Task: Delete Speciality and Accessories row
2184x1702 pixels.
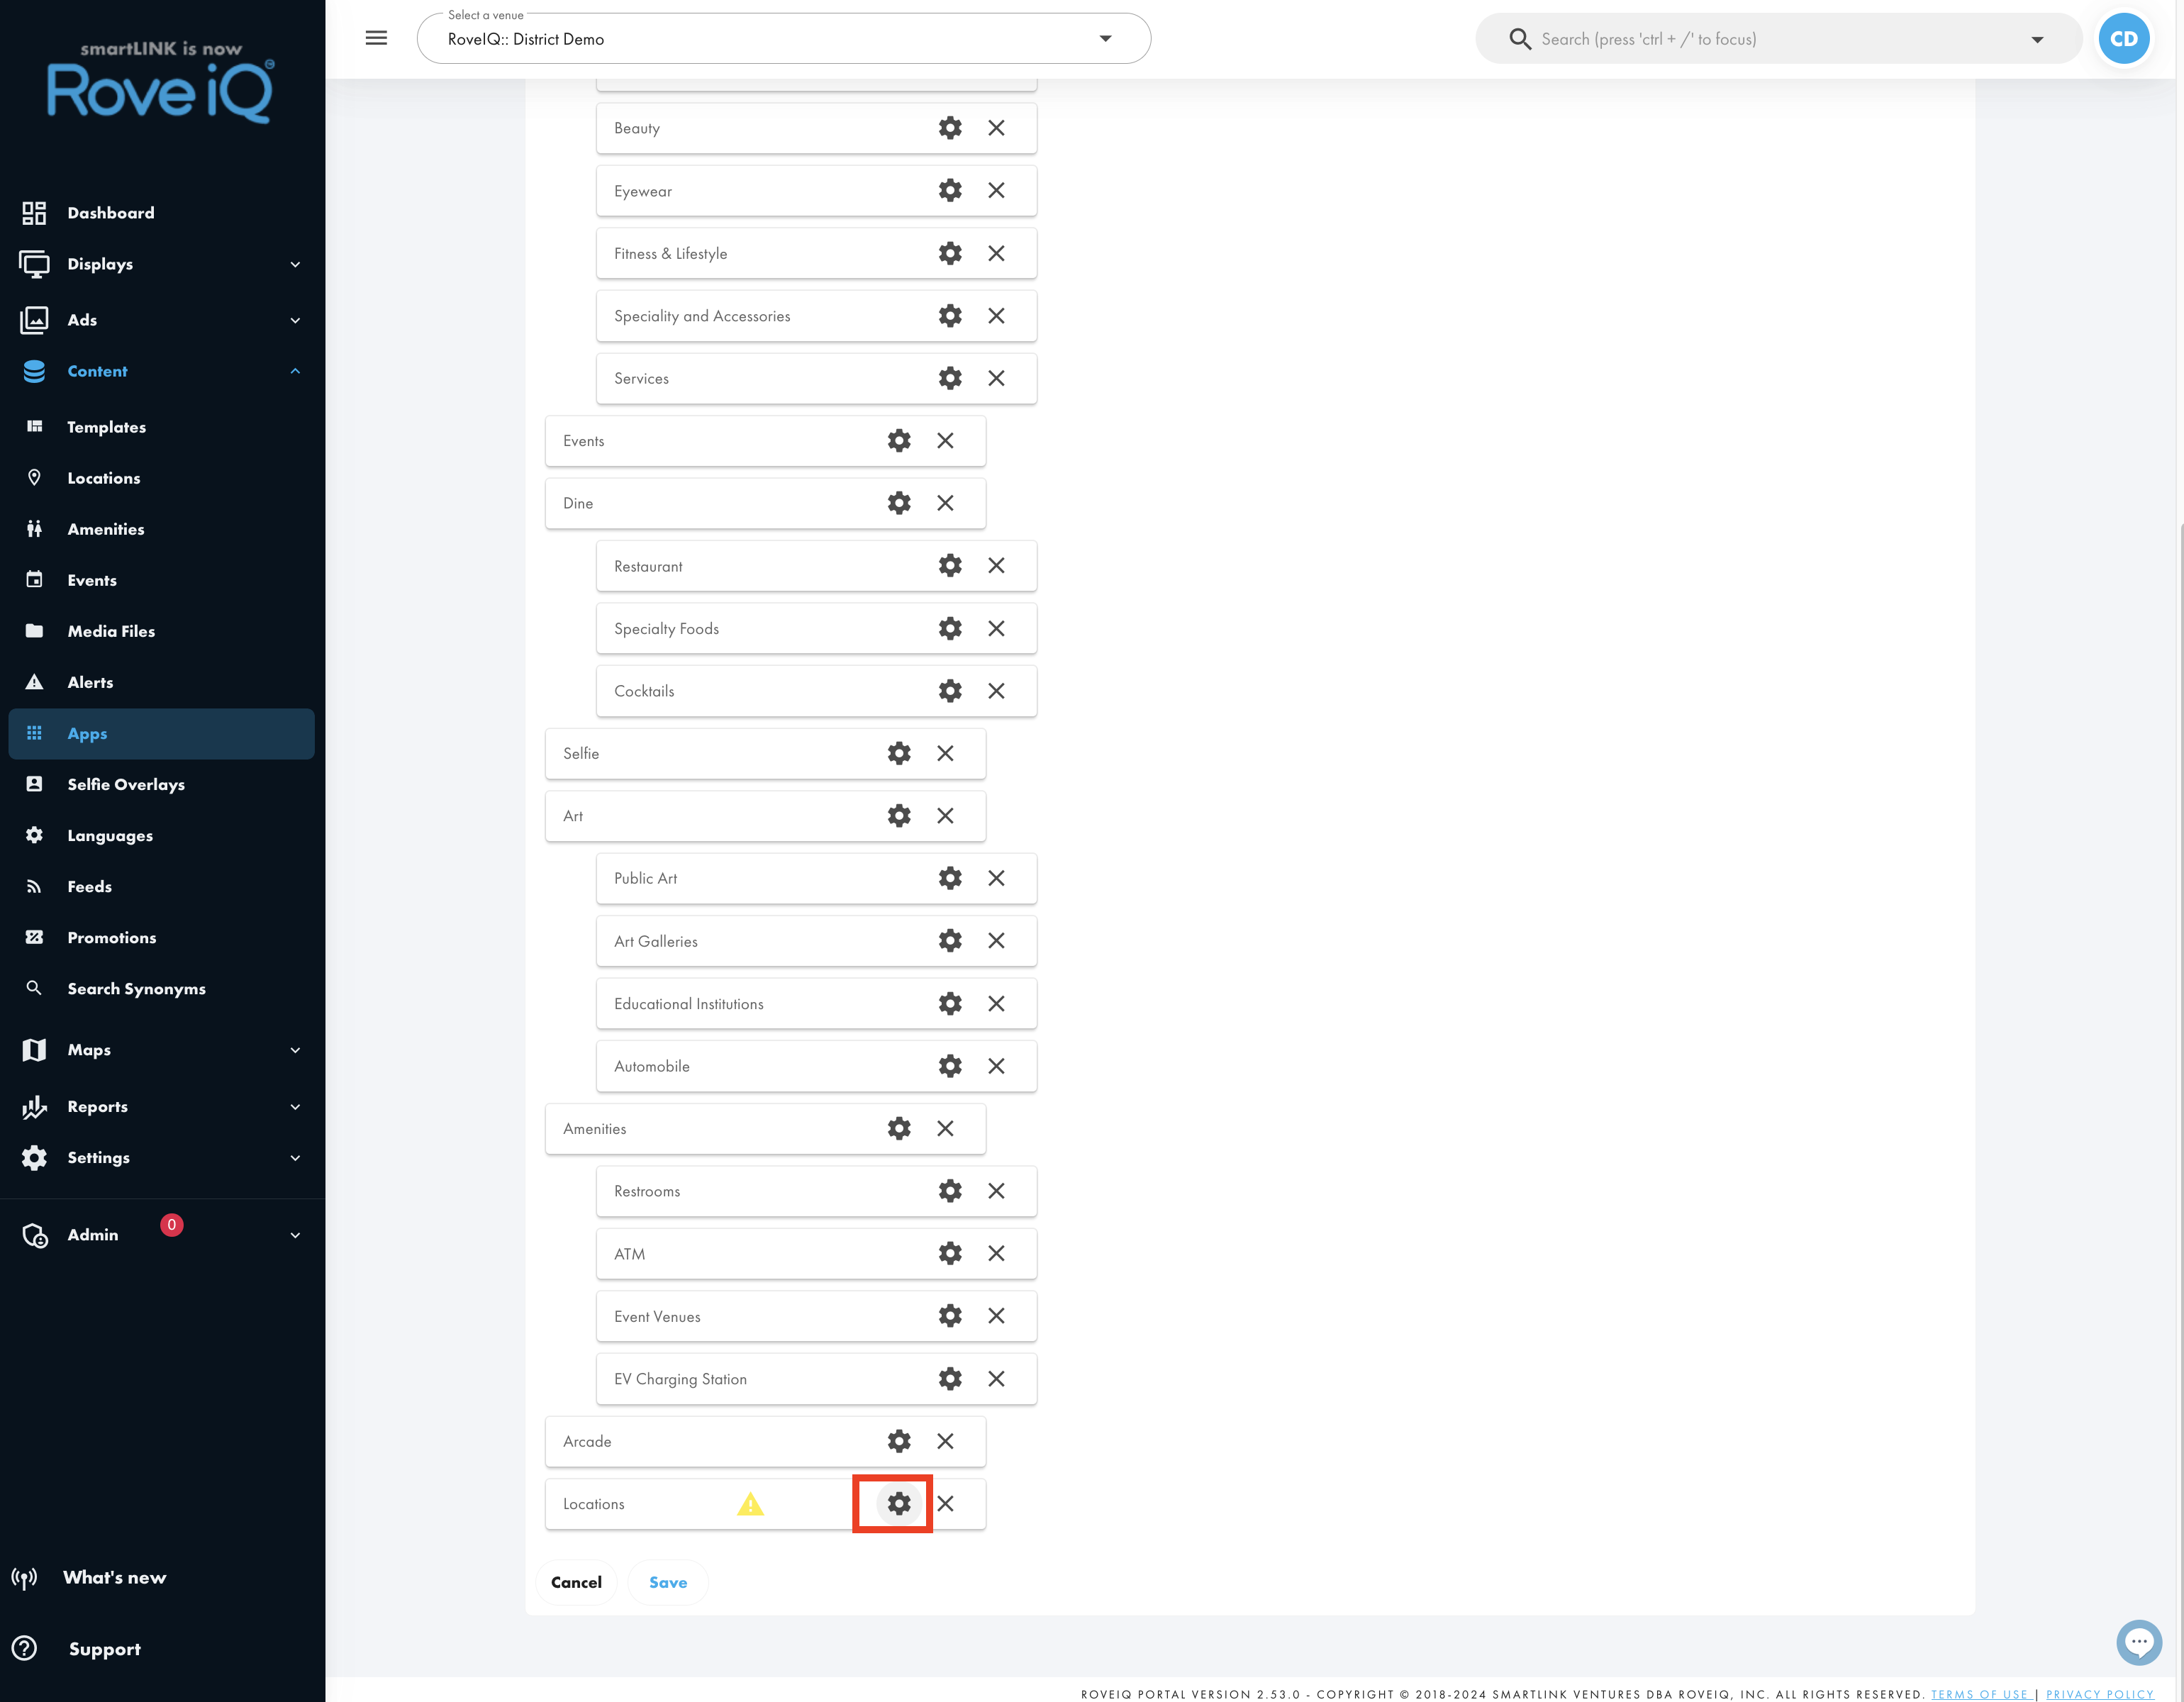Action: (x=996, y=316)
